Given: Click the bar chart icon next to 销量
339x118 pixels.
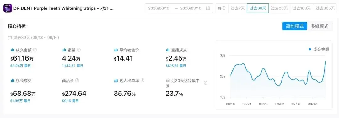Looking at the screenshot, I should coord(64,50).
